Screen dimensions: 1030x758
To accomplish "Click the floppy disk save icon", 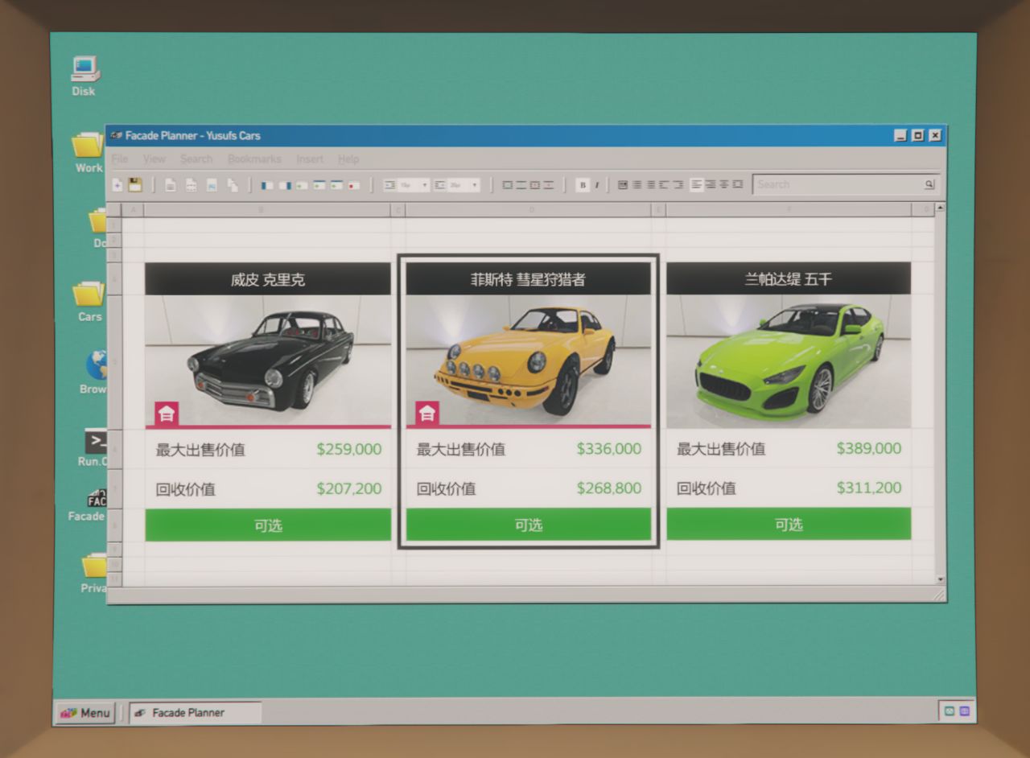I will tap(135, 185).
